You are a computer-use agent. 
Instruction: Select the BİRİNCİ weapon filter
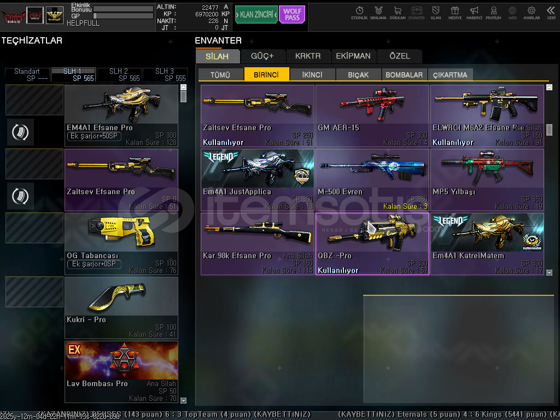(x=266, y=74)
